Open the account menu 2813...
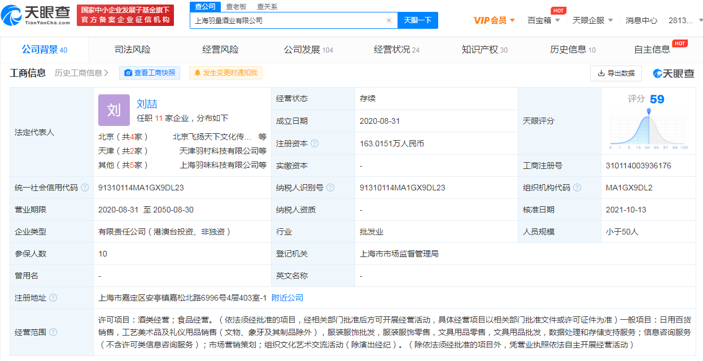 684,20
